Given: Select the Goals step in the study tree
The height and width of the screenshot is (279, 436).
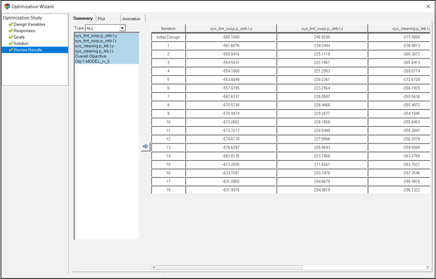Looking at the screenshot, I should [19, 37].
